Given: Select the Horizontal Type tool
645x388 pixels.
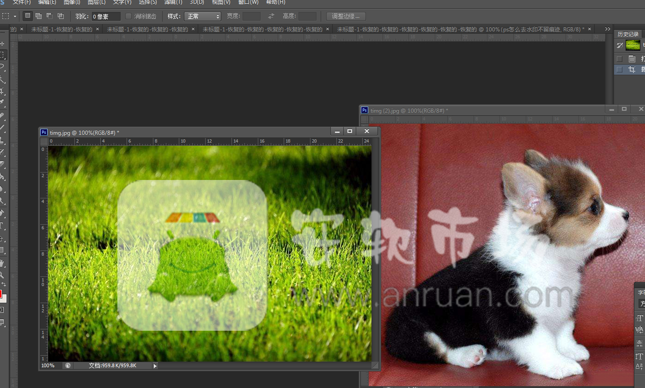Looking at the screenshot, I should [2, 226].
